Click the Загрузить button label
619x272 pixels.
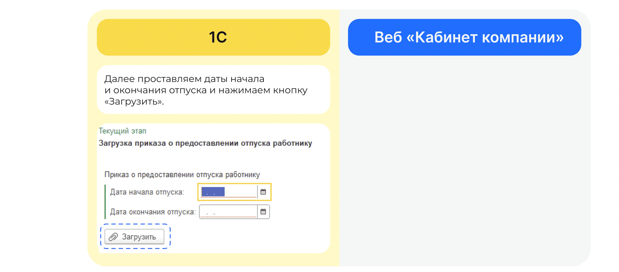coord(139,237)
